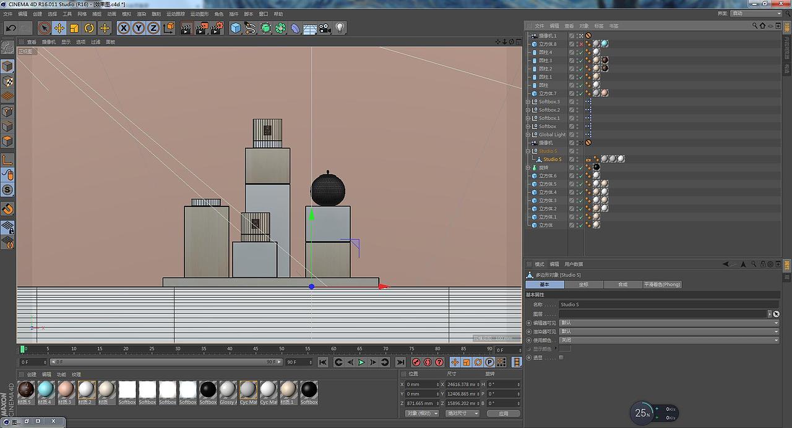Open the 插件 menu

coord(233,14)
